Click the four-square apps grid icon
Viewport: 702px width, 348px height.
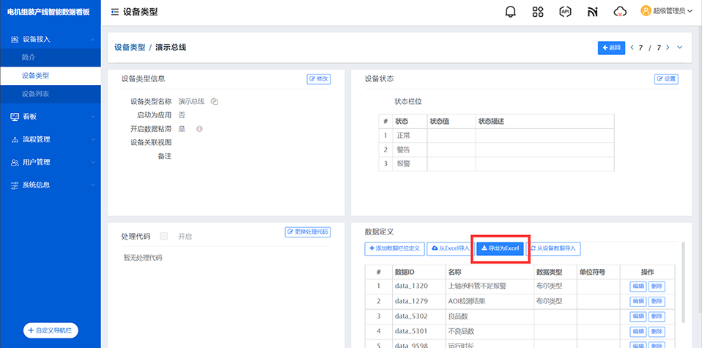pyautogui.click(x=538, y=12)
